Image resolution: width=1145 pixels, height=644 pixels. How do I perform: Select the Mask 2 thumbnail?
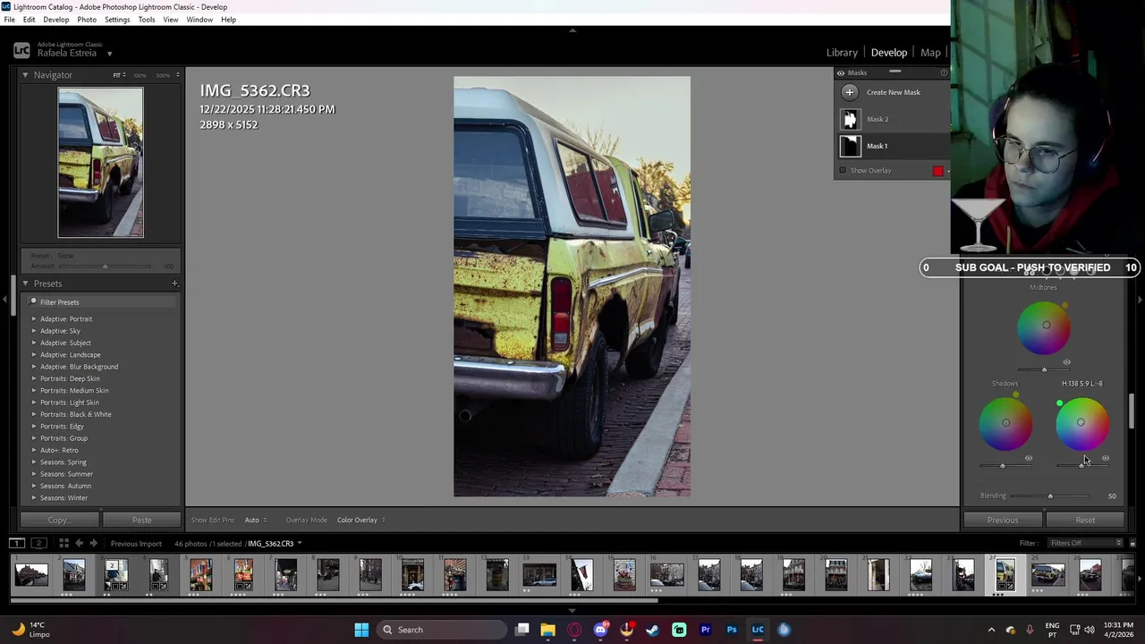[850, 119]
